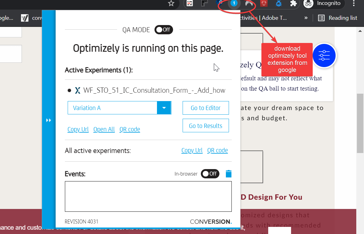This screenshot has height=234, width=364.
Task: Click the Go to Editor button
Action: click(205, 108)
